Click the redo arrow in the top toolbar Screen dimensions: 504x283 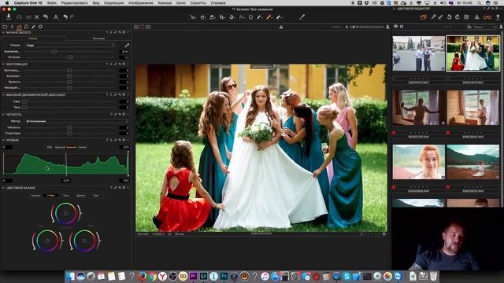coord(72,17)
